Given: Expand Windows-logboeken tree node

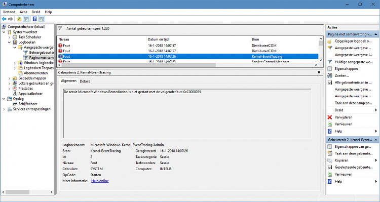Looking at the screenshot, I should tap(15, 63).
